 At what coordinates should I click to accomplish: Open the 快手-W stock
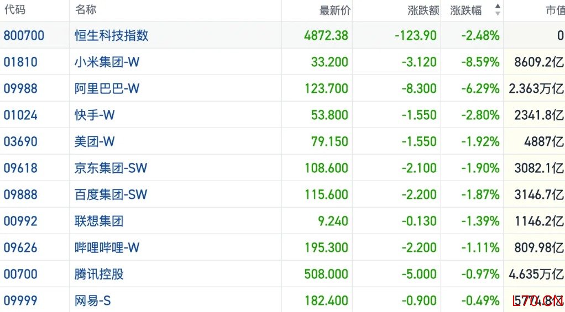[95, 115]
